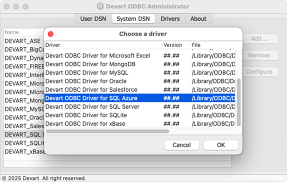Select Devart ODBC Driver for SQL Server

click(x=140, y=107)
